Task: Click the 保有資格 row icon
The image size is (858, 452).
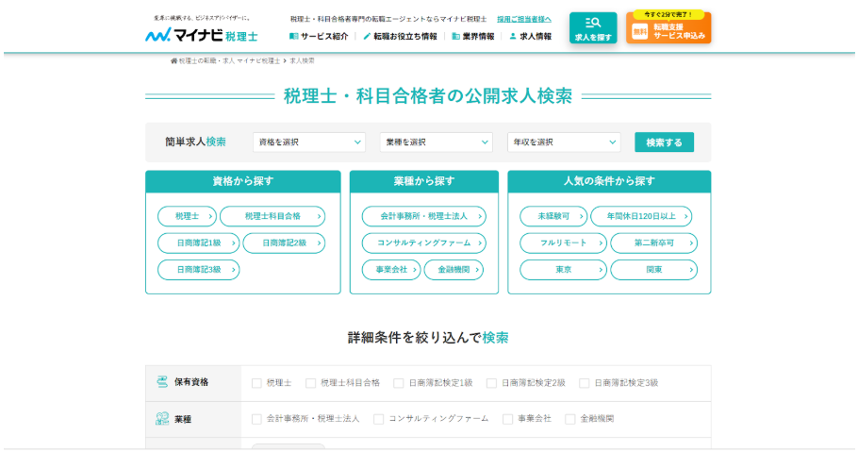Action: 162,382
